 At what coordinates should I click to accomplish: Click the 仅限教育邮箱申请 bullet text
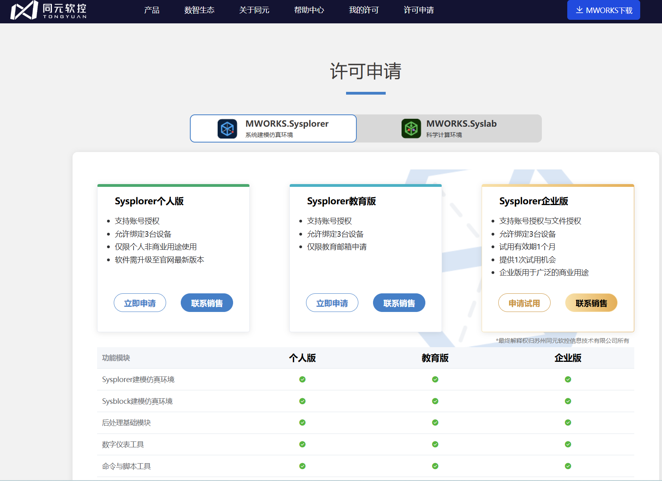tap(337, 247)
